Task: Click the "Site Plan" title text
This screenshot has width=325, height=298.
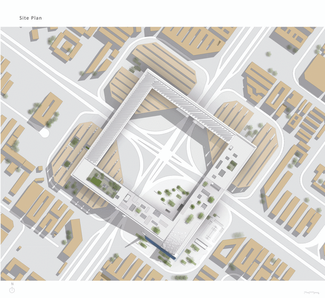Action: 31,18
